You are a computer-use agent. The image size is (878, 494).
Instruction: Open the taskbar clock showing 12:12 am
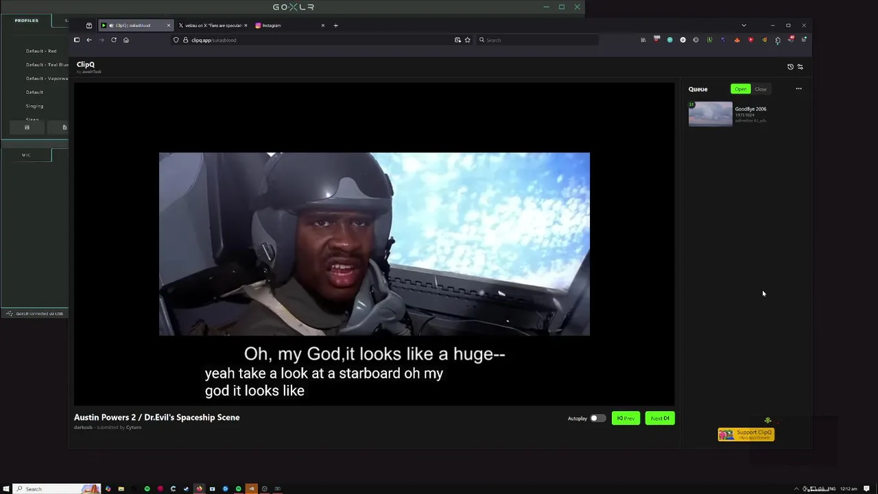coord(849,489)
